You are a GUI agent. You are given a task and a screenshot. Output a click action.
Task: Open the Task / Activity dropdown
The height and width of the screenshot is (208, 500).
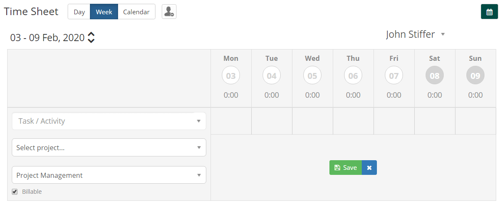pyautogui.click(x=109, y=121)
